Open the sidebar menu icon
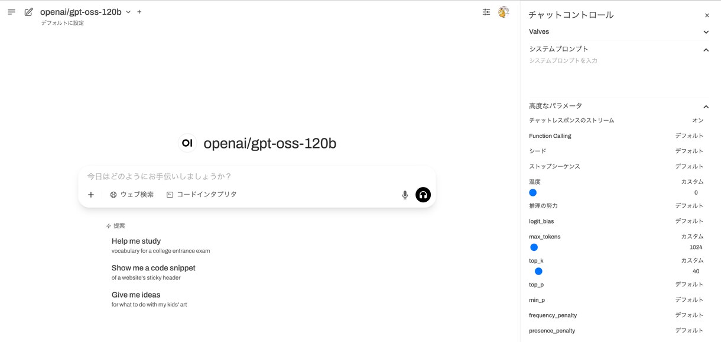Image resolution: width=721 pixels, height=342 pixels. pos(11,12)
